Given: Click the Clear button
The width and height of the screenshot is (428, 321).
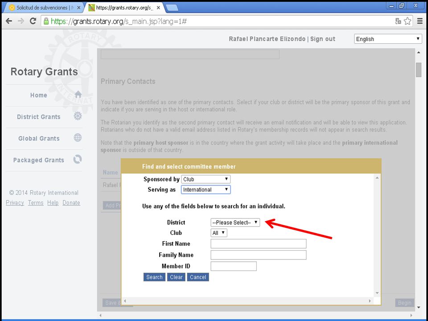Looking at the screenshot, I should point(176,277).
